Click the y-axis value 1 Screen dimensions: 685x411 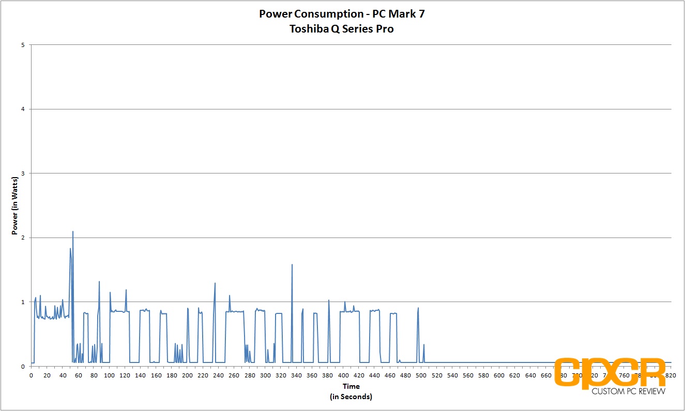[x=23, y=302]
